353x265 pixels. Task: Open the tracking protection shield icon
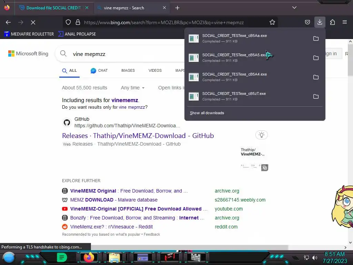68,22
